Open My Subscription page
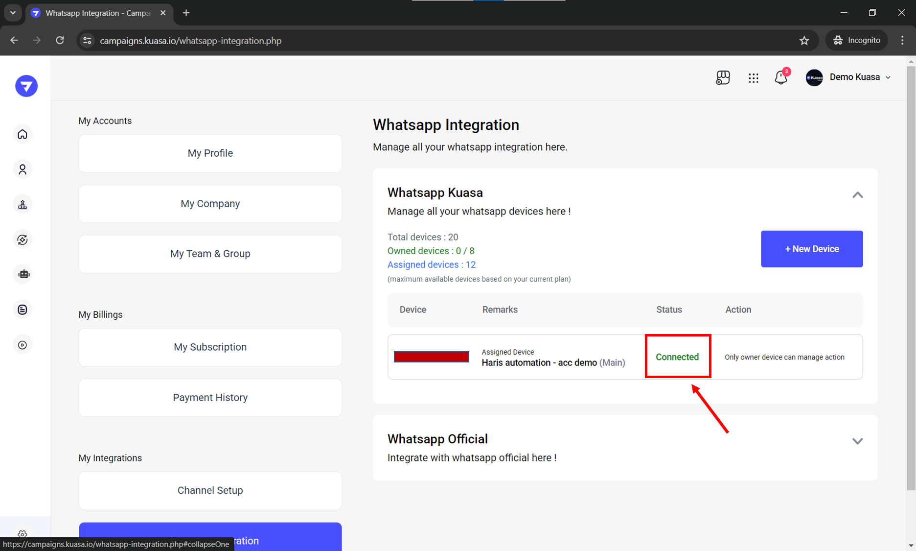 tap(210, 347)
